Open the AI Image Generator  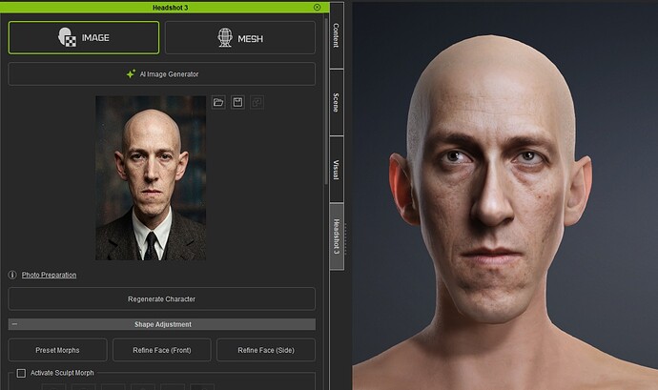[161, 74]
